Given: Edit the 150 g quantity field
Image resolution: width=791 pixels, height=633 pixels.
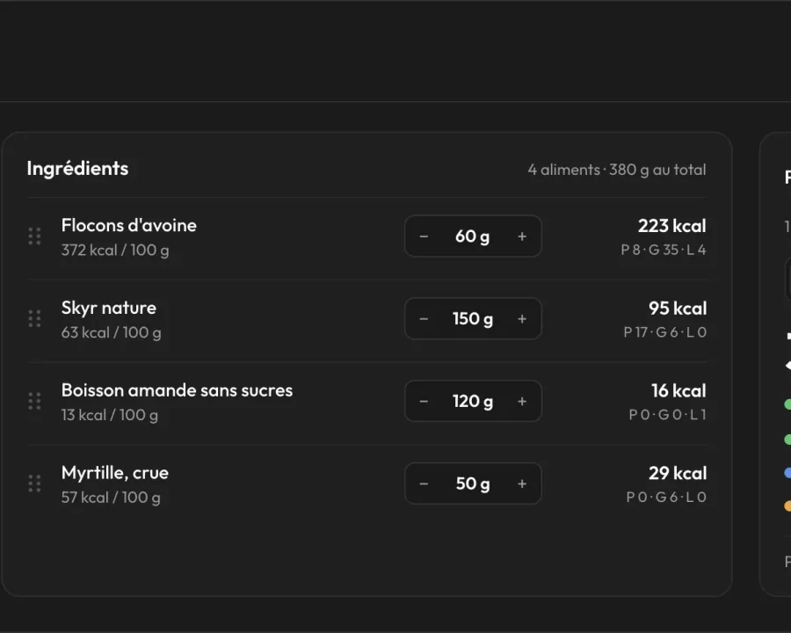Looking at the screenshot, I should (473, 319).
